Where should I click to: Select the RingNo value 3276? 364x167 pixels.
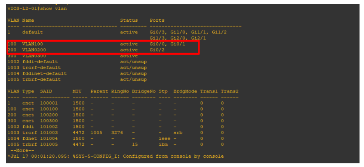point(117,132)
